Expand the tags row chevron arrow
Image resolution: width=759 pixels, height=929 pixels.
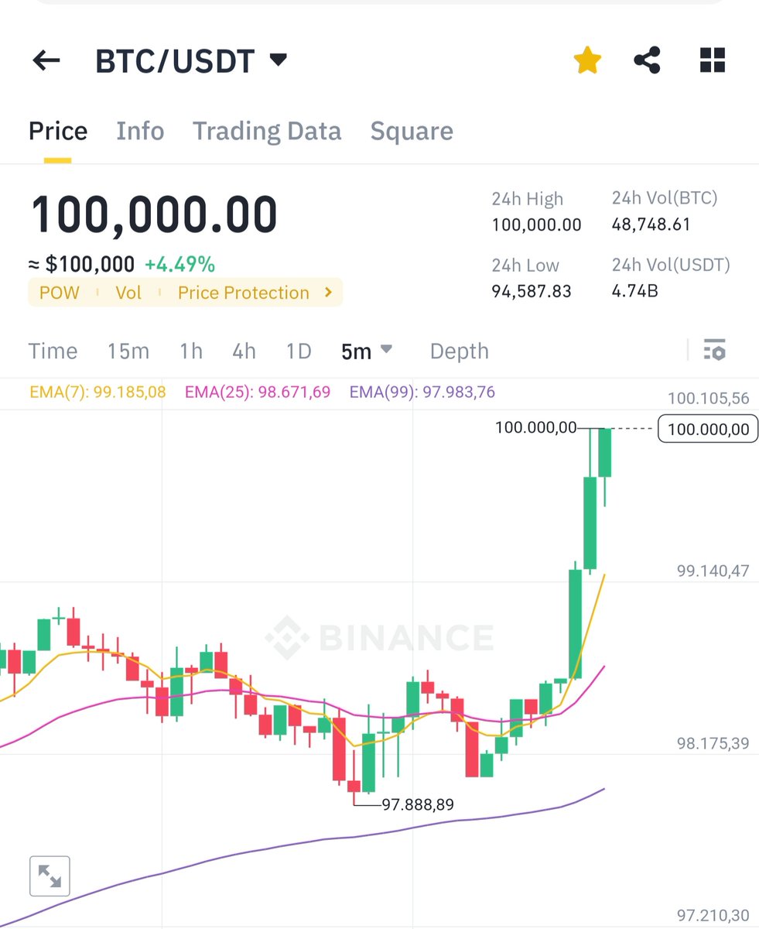point(328,293)
